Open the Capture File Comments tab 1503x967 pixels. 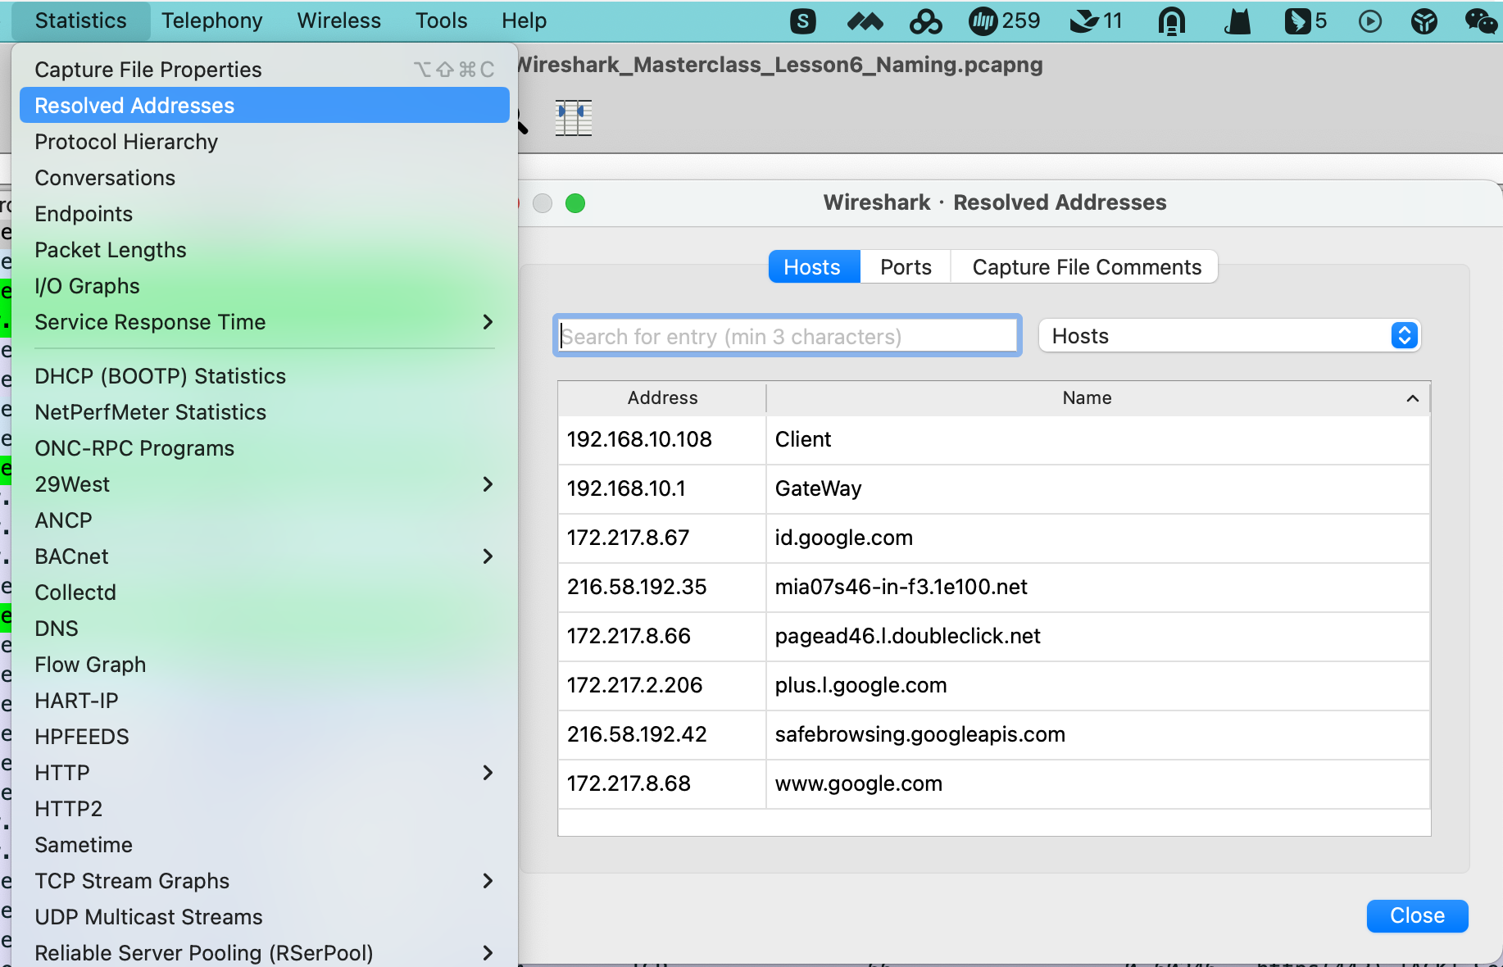[1085, 266]
